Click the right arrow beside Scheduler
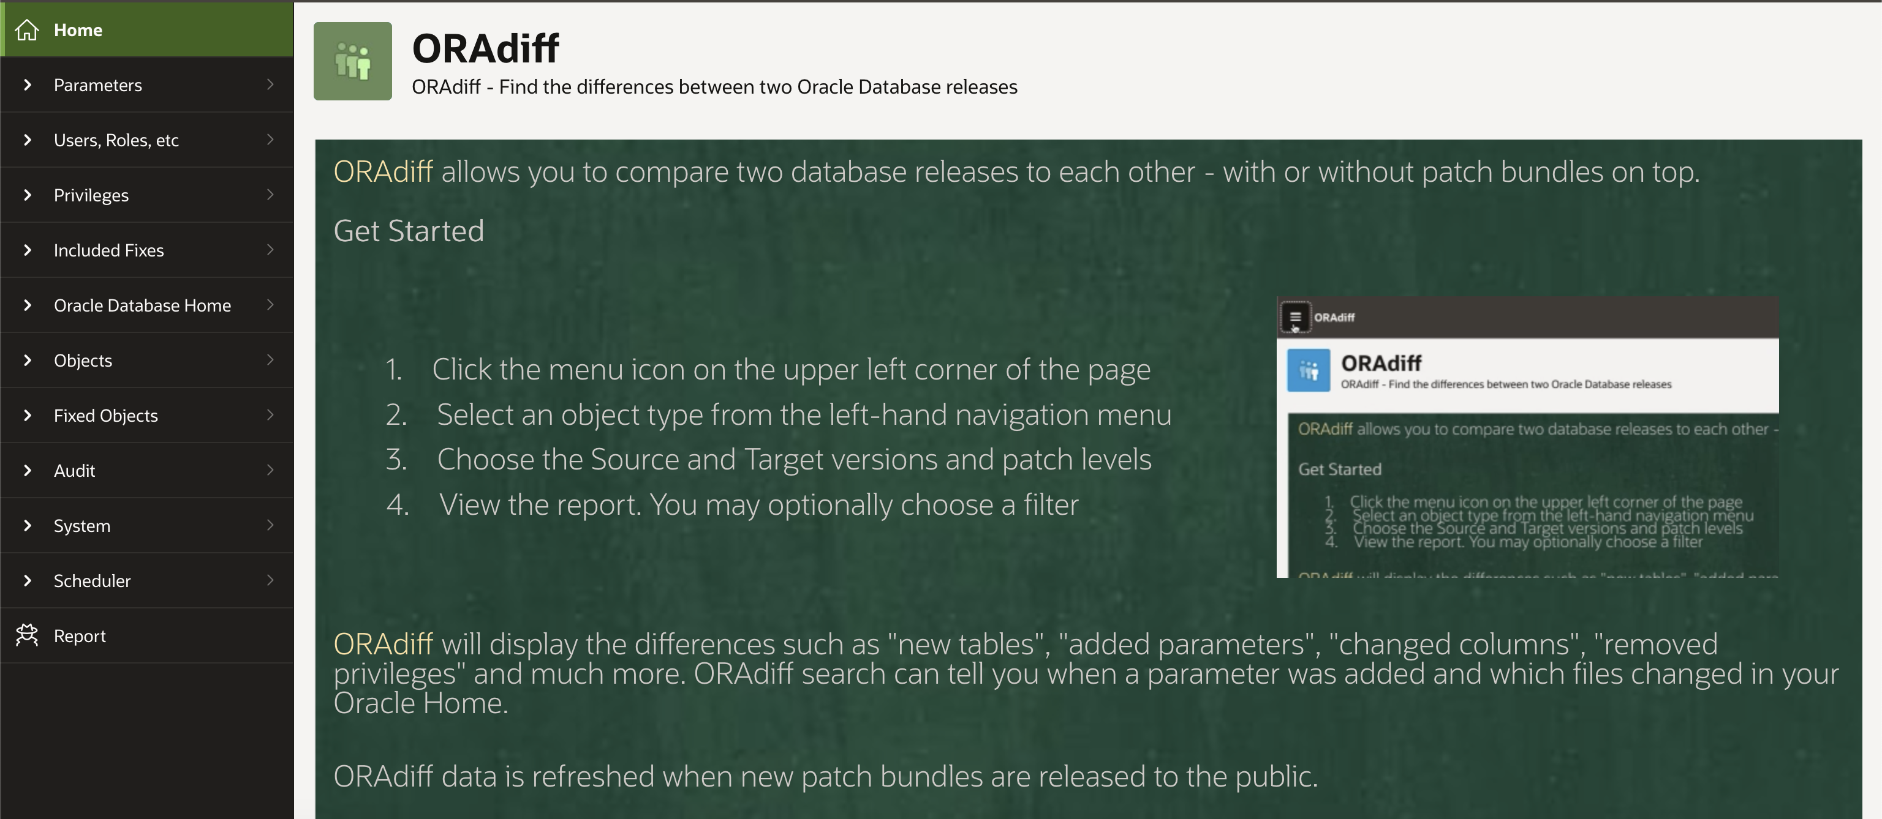Image resolution: width=1882 pixels, height=819 pixels. point(270,580)
